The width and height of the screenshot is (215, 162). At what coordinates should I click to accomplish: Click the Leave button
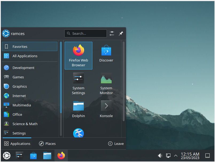click(x=116, y=144)
